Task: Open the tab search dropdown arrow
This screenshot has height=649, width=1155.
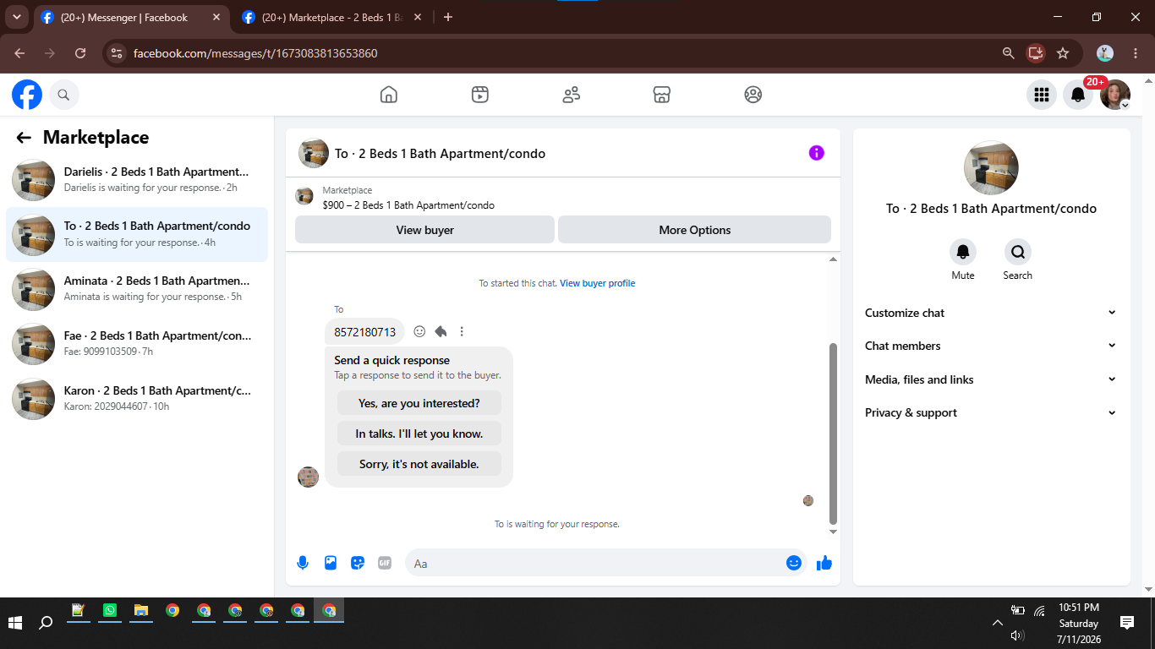Action: (x=17, y=17)
